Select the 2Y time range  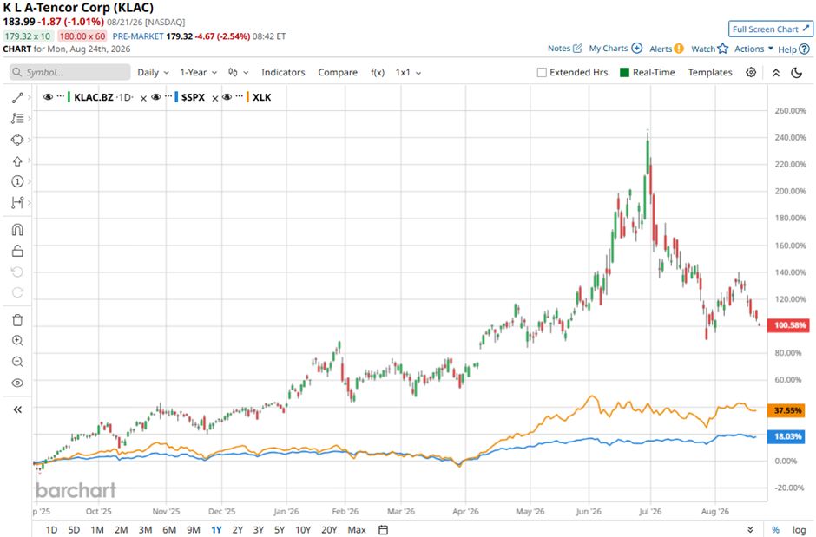point(237,530)
